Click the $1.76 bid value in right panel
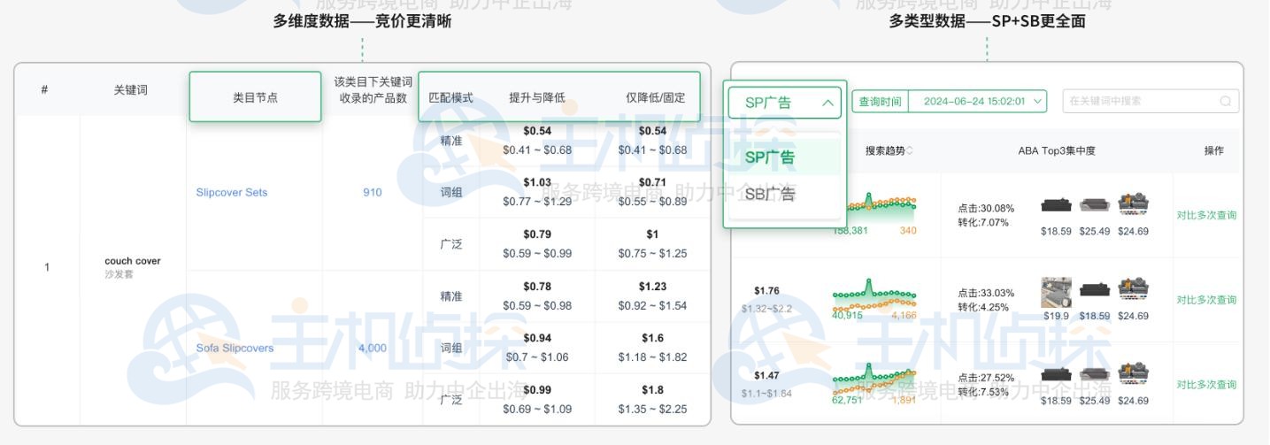The image size is (1270, 445). pos(766,291)
